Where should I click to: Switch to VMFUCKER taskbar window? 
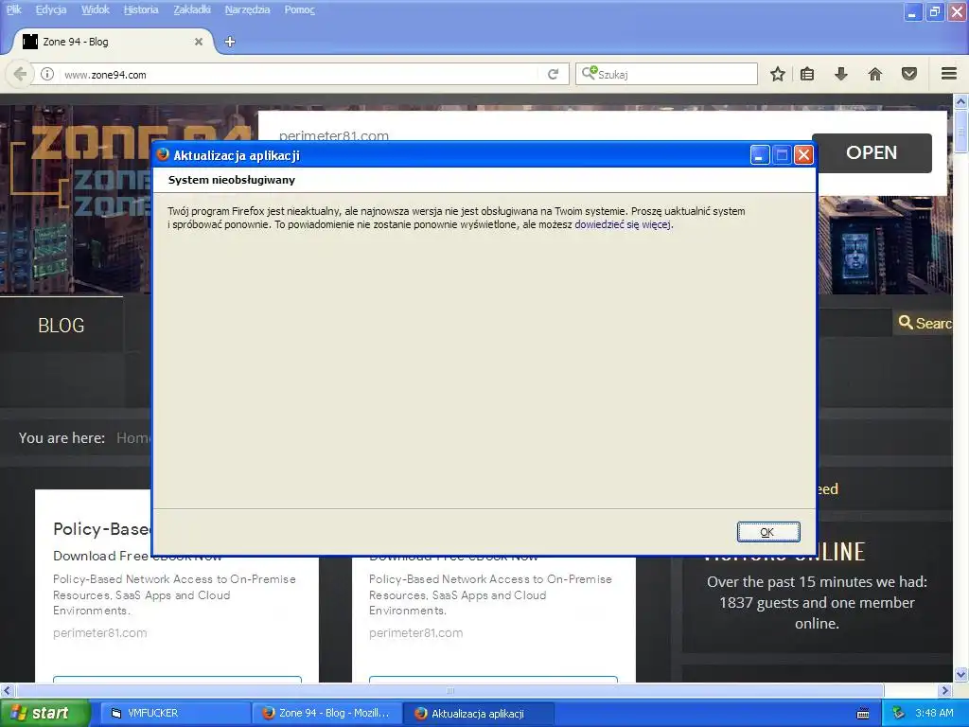(175, 713)
